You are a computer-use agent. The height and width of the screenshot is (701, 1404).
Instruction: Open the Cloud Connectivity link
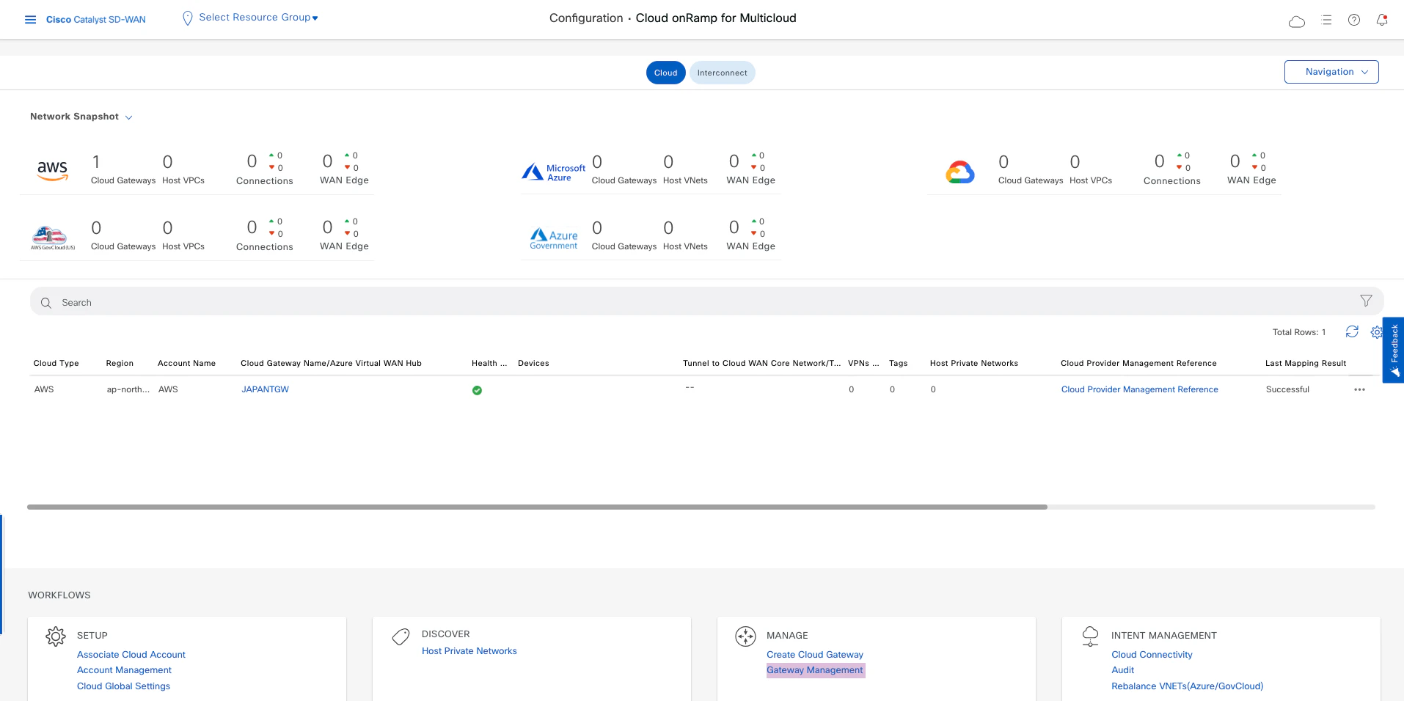click(1152, 655)
